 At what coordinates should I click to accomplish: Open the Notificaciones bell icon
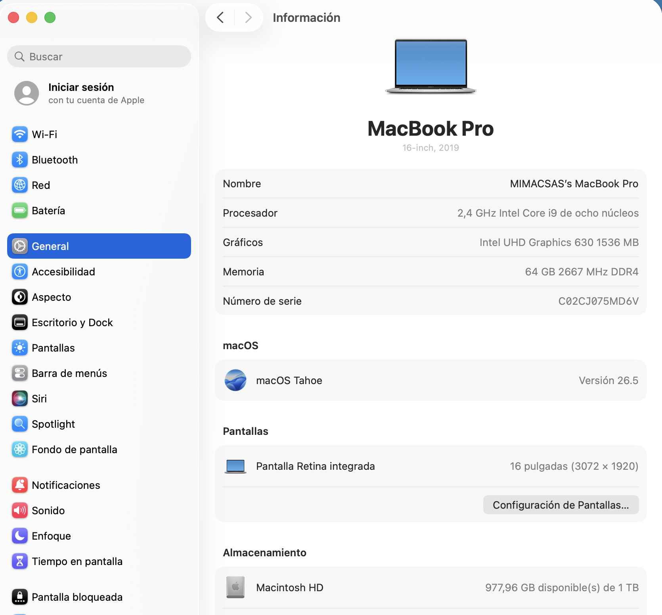[x=20, y=485]
